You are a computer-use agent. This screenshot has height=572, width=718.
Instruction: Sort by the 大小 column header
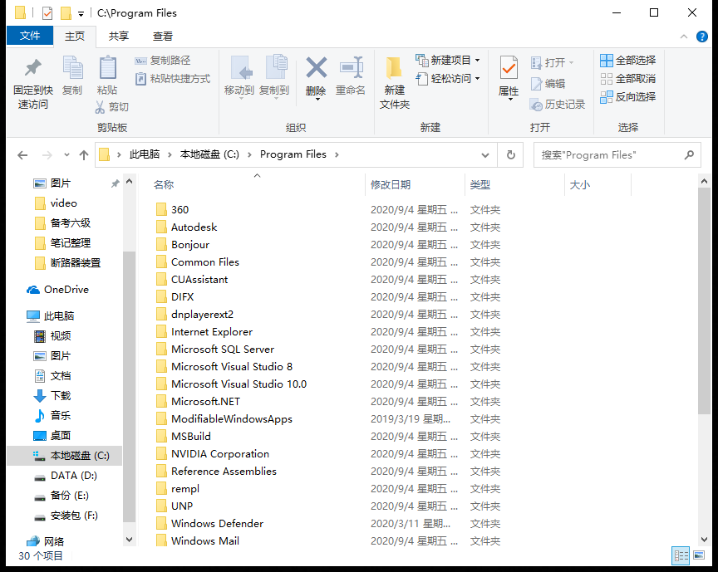pos(580,185)
